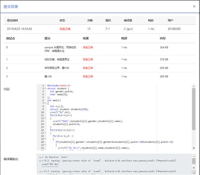Open the problem link 7-1
Viewport: 200px width, 175px height.
[107, 29]
